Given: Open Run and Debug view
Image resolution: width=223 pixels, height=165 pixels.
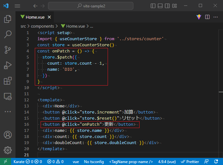Looking at the screenshot, I should (8, 65).
